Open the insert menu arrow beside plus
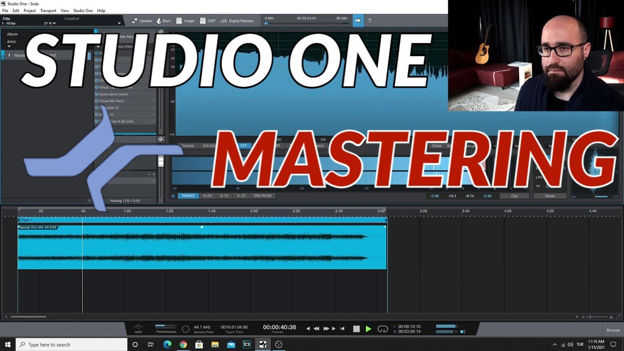The height and width of the screenshot is (351, 624). [150, 174]
